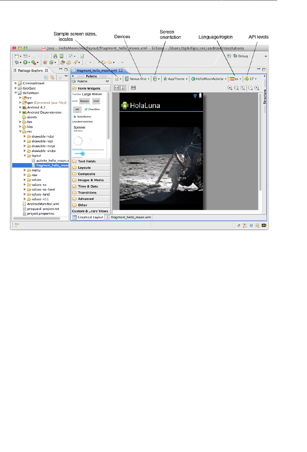This screenshot has width=307, height=452.
Task: Click the Debug launch bug icon
Action: point(16,62)
